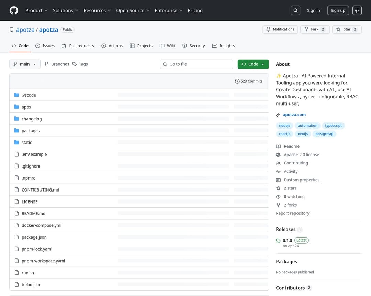Click the appearance settings icon in header
The width and height of the screenshot is (371, 296).
[357, 11]
